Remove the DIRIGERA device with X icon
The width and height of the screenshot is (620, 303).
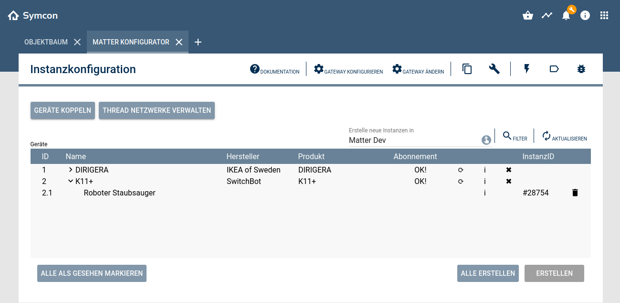[x=509, y=170]
